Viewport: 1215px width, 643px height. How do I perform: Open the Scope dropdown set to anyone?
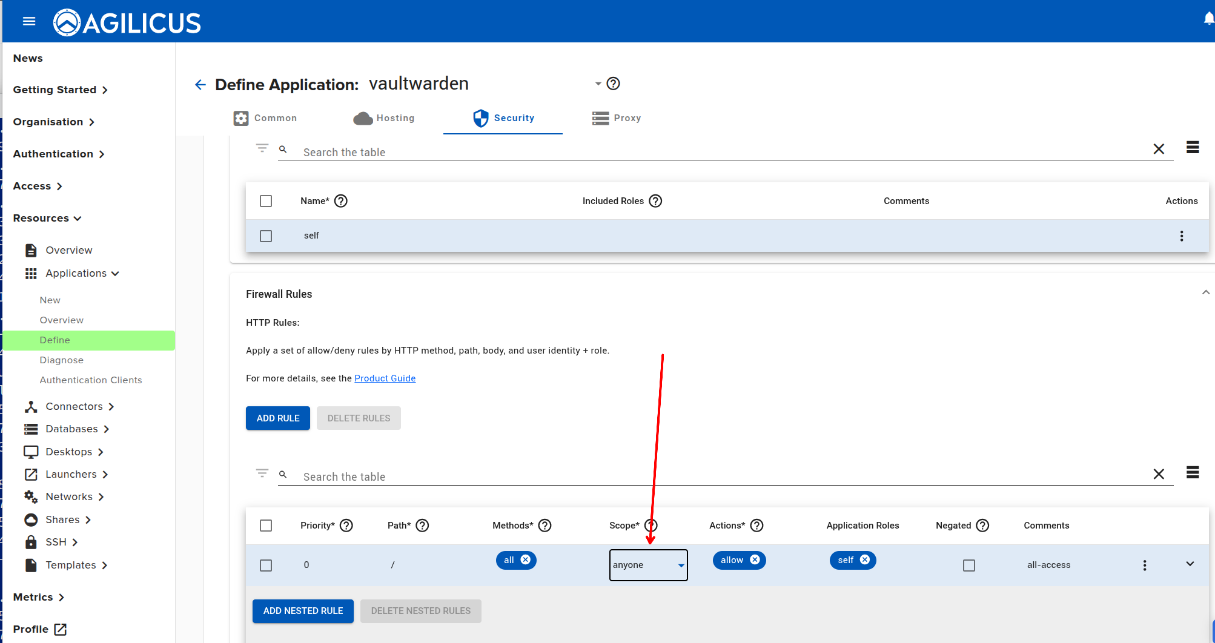(x=649, y=565)
